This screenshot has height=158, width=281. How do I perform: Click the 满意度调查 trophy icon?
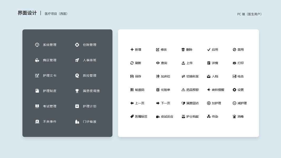(x=77, y=91)
